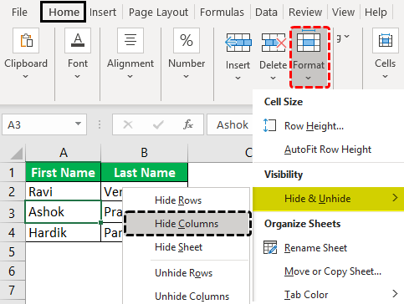
Task: Open the Insert dropdown arrow
Action: pyautogui.click(x=238, y=78)
